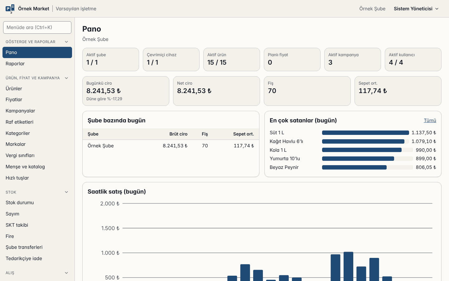The width and height of the screenshot is (449, 281).
Task: Go to Hızlı tuşlar
Action: tap(37, 178)
